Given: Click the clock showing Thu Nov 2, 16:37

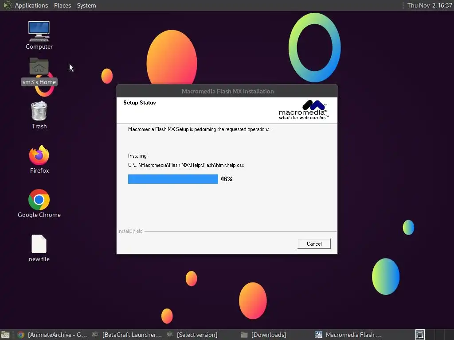Looking at the screenshot, I should [429, 5].
